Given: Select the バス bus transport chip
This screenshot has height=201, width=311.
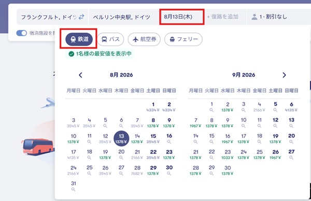Looking at the screenshot, I should (110, 39).
